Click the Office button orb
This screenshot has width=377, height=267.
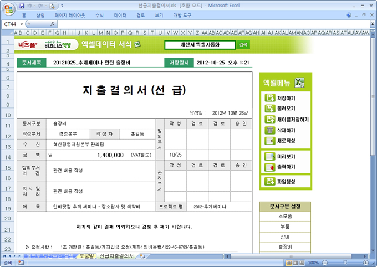[x=9, y=9]
